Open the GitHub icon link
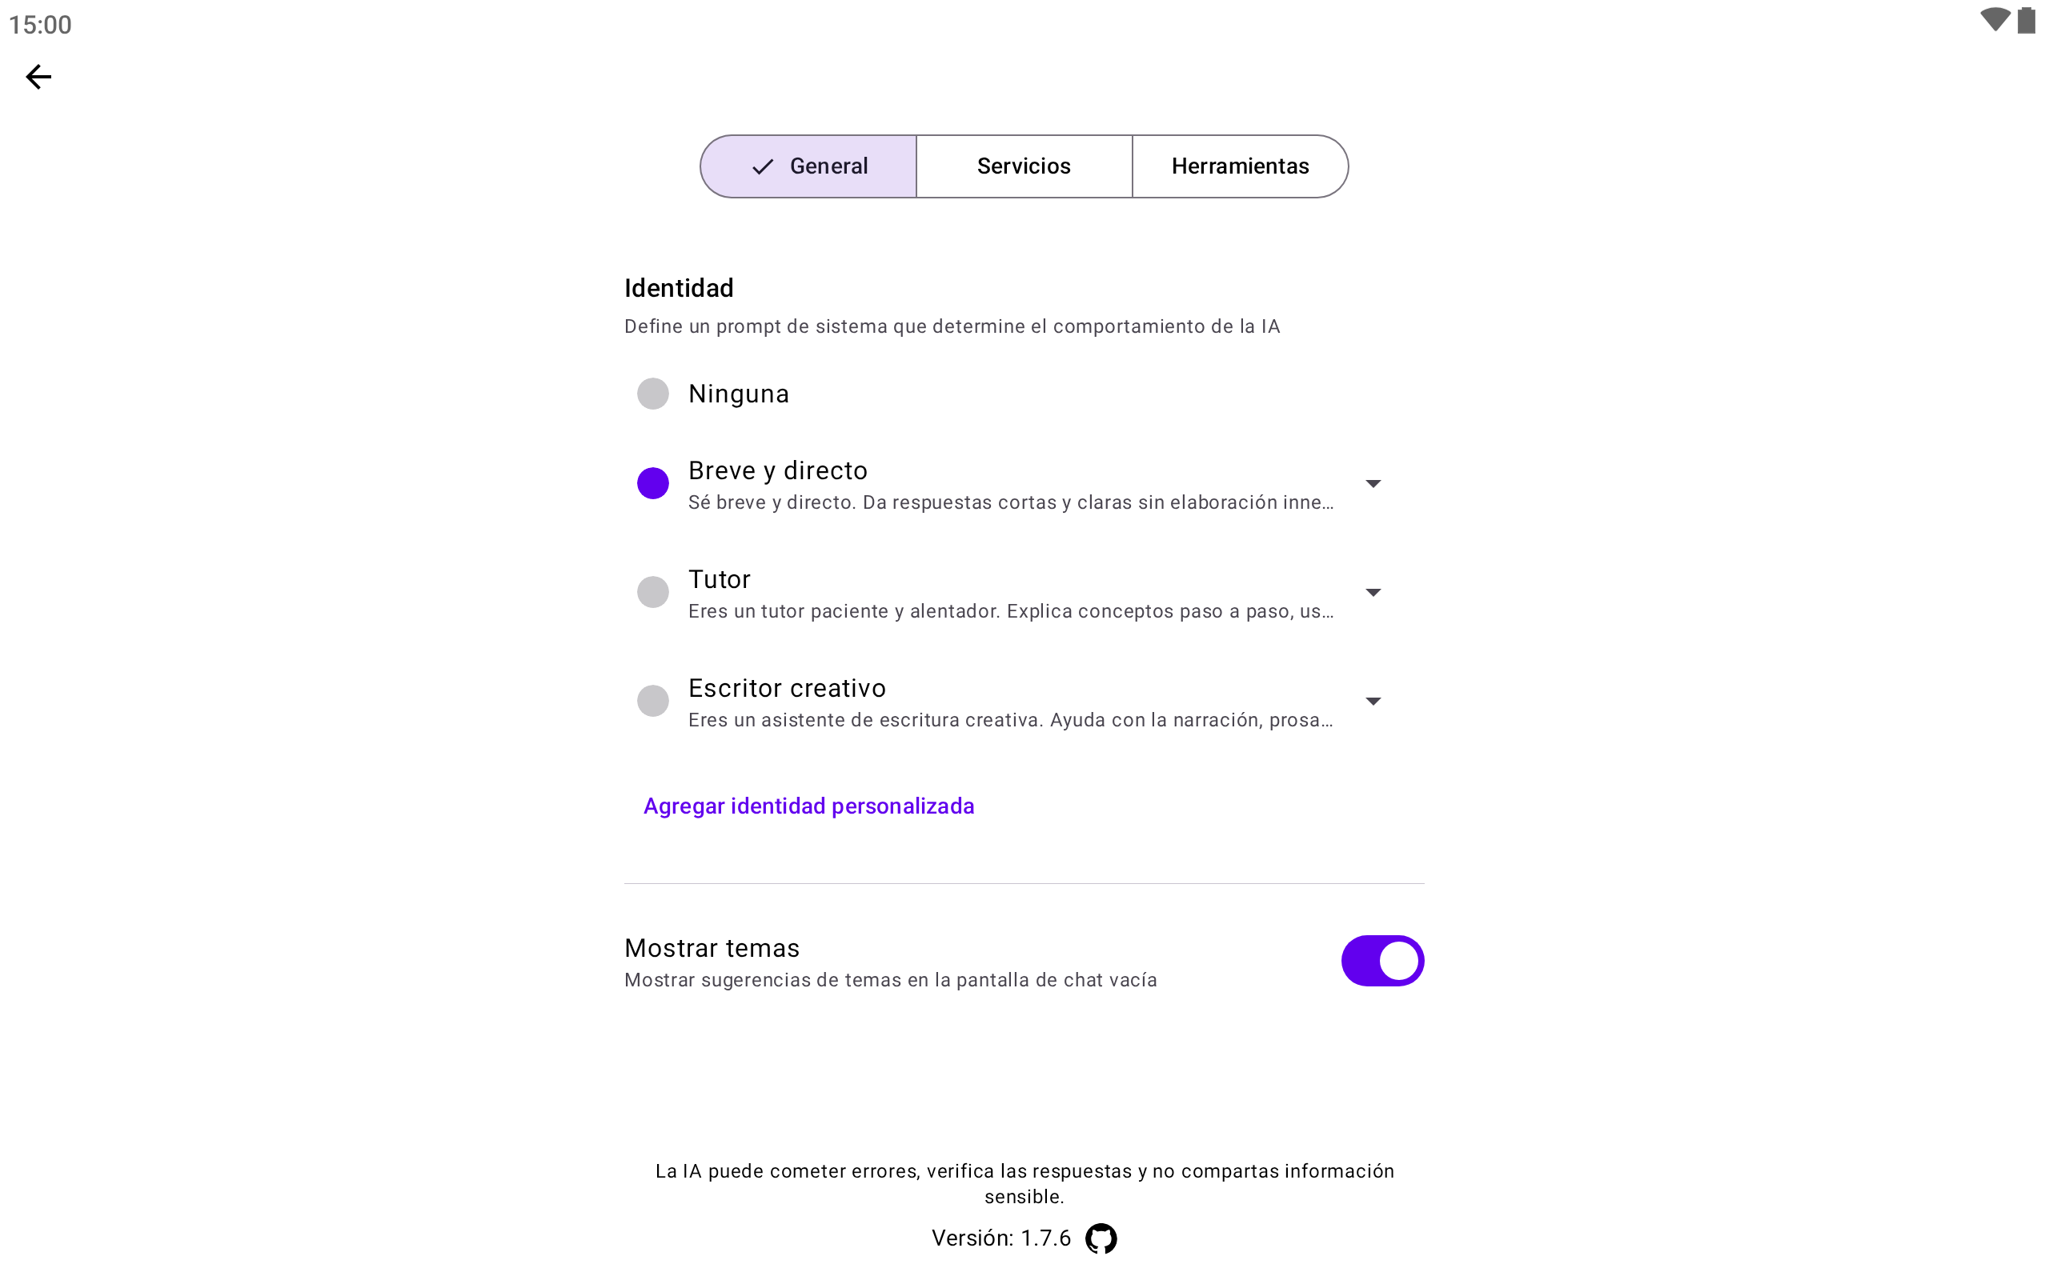The height and width of the screenshot is (1280, 2049). pos(1101,1238)
